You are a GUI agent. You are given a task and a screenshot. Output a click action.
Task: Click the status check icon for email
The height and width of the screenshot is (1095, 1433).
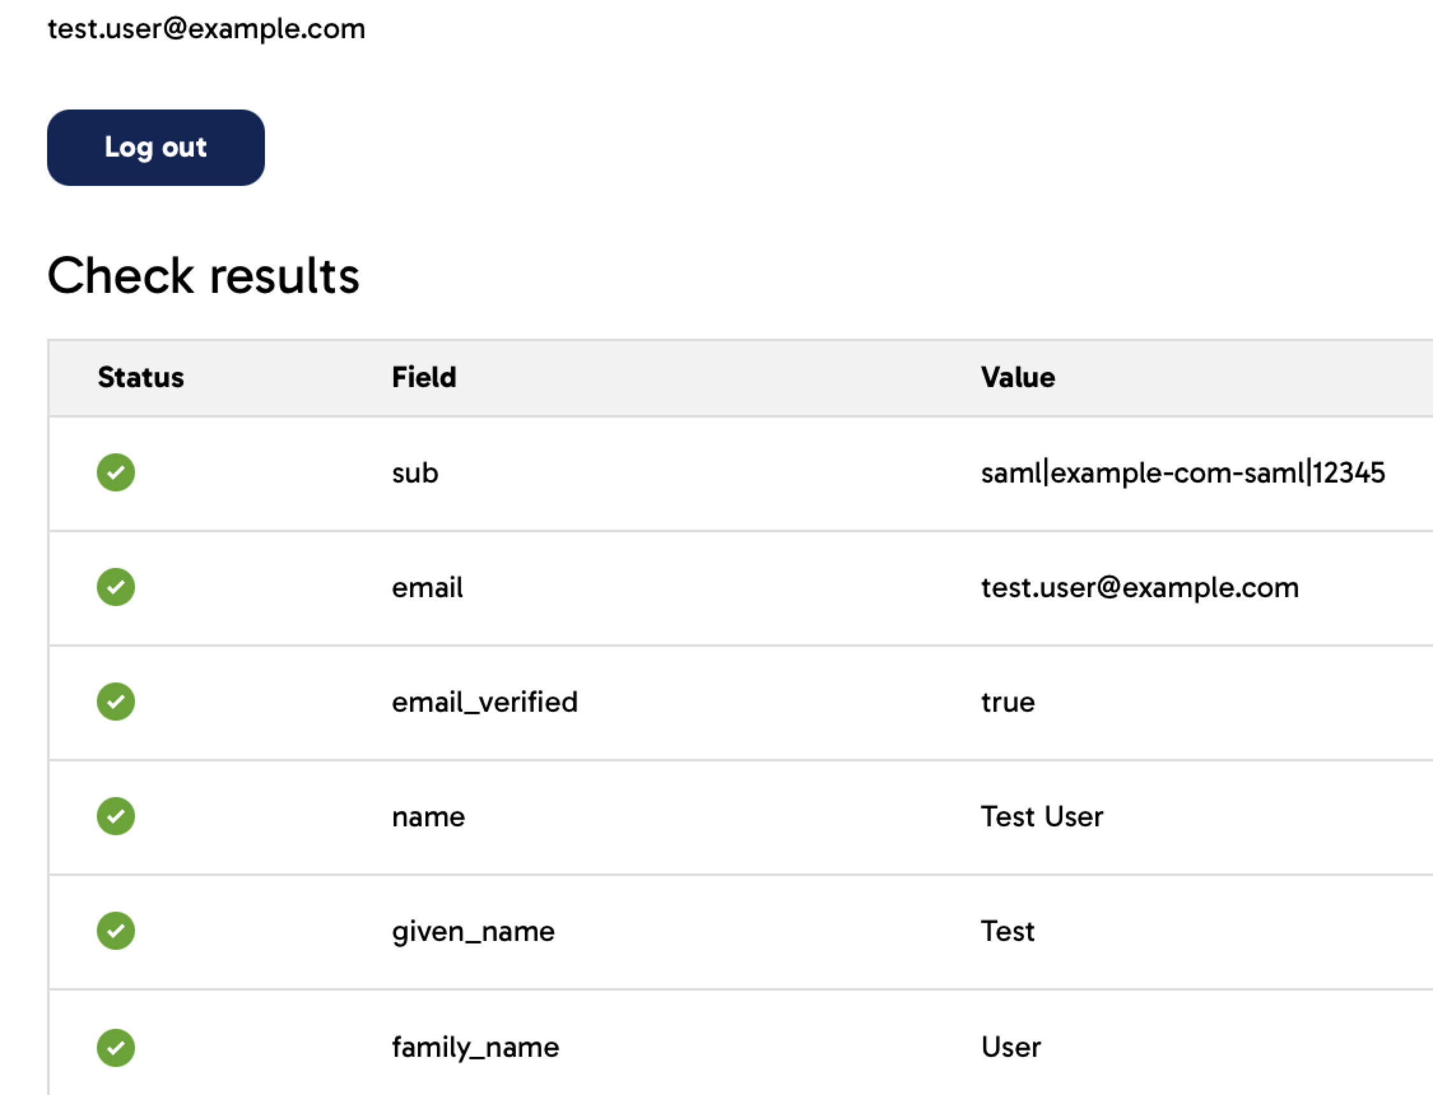[117, 587]
